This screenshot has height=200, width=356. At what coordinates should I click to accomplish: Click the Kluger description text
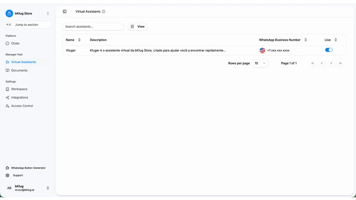click(158, 50)
